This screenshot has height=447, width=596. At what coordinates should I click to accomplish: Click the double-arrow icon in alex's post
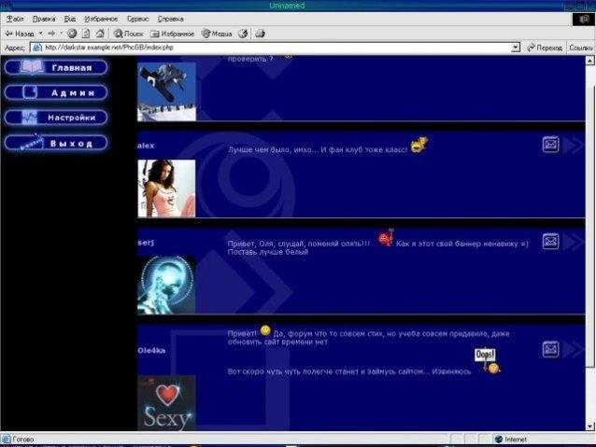coord(574,145)
